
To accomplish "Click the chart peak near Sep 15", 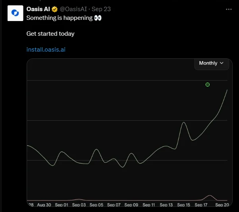I will (184, 122).
